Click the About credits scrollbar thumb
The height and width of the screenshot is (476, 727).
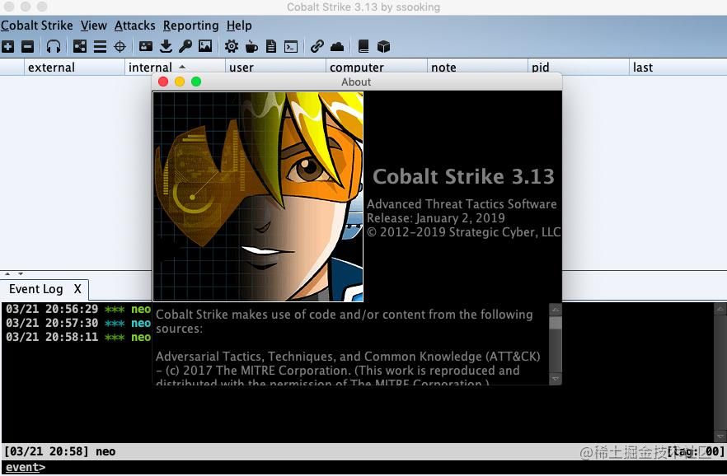[556, 323]
